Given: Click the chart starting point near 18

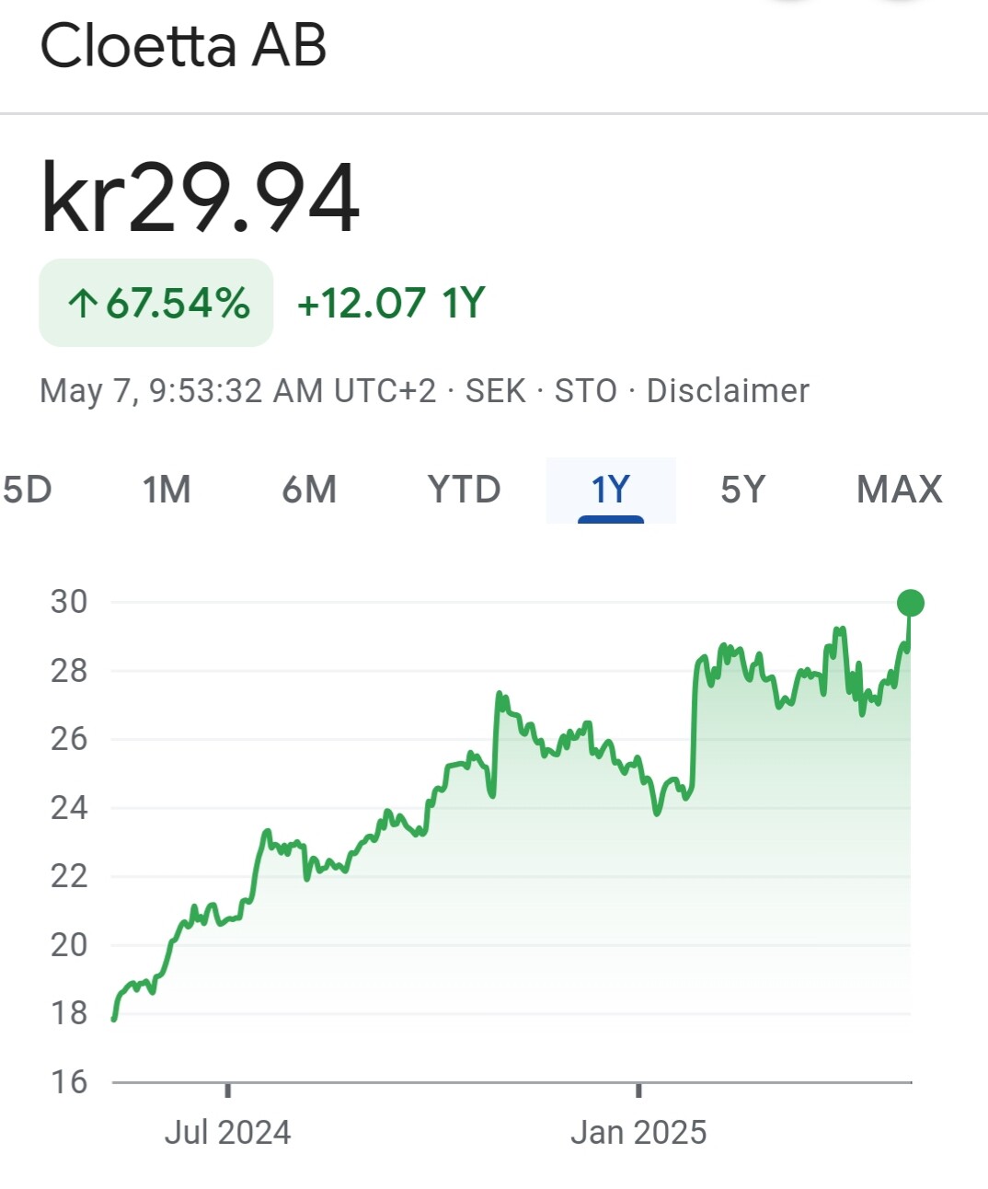Looking at the screenshot, I should point(114,1018).
